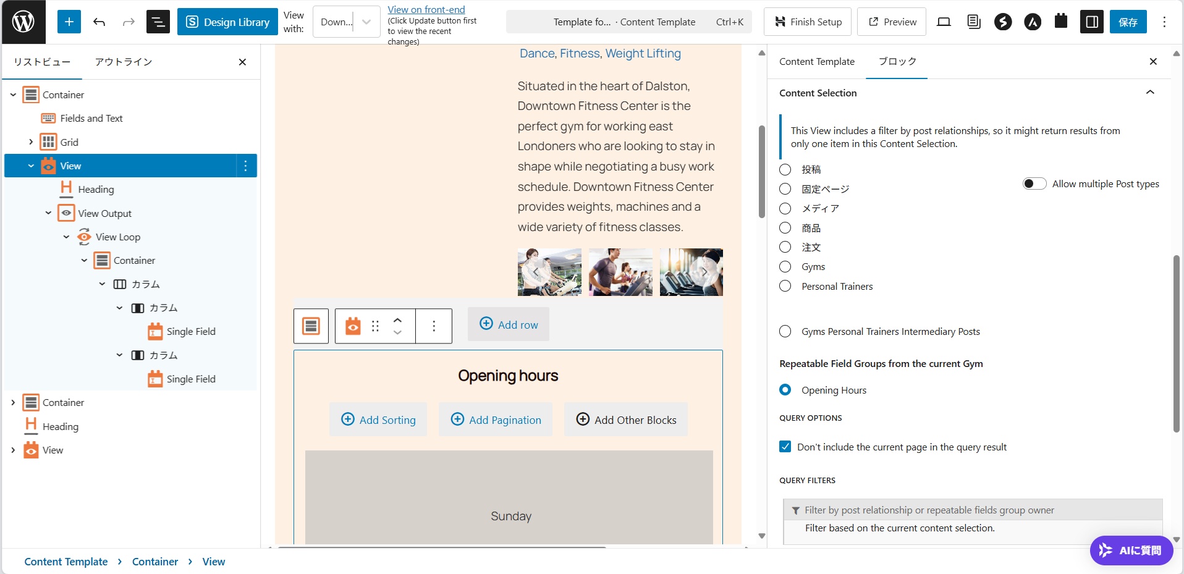Viewport: 1184px width, 574px height.
Task: Toggle Allow multiple Post types switch
Action: click(1034, 184)
